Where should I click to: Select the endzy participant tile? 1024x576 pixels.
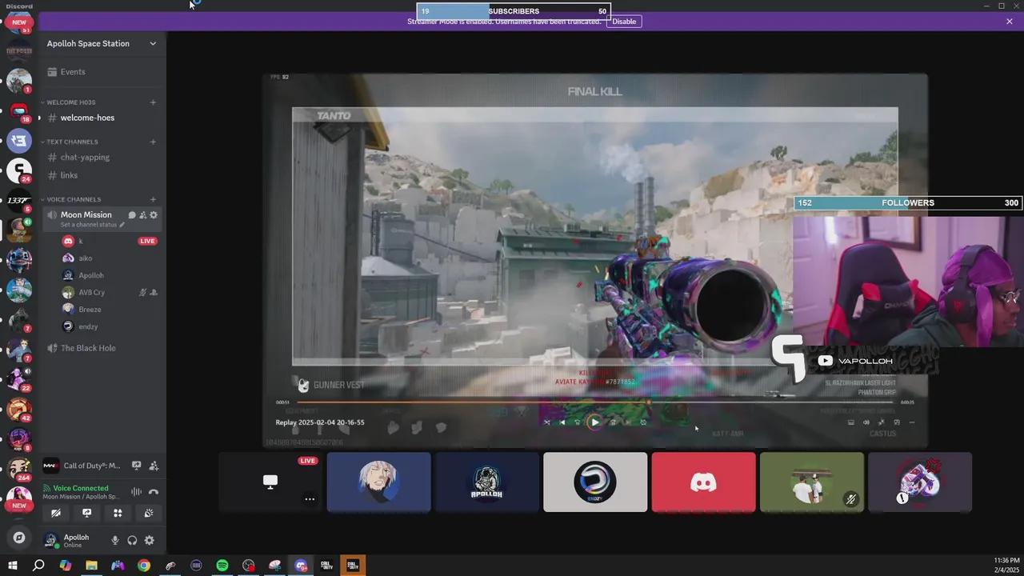click(x=595, y=482)
